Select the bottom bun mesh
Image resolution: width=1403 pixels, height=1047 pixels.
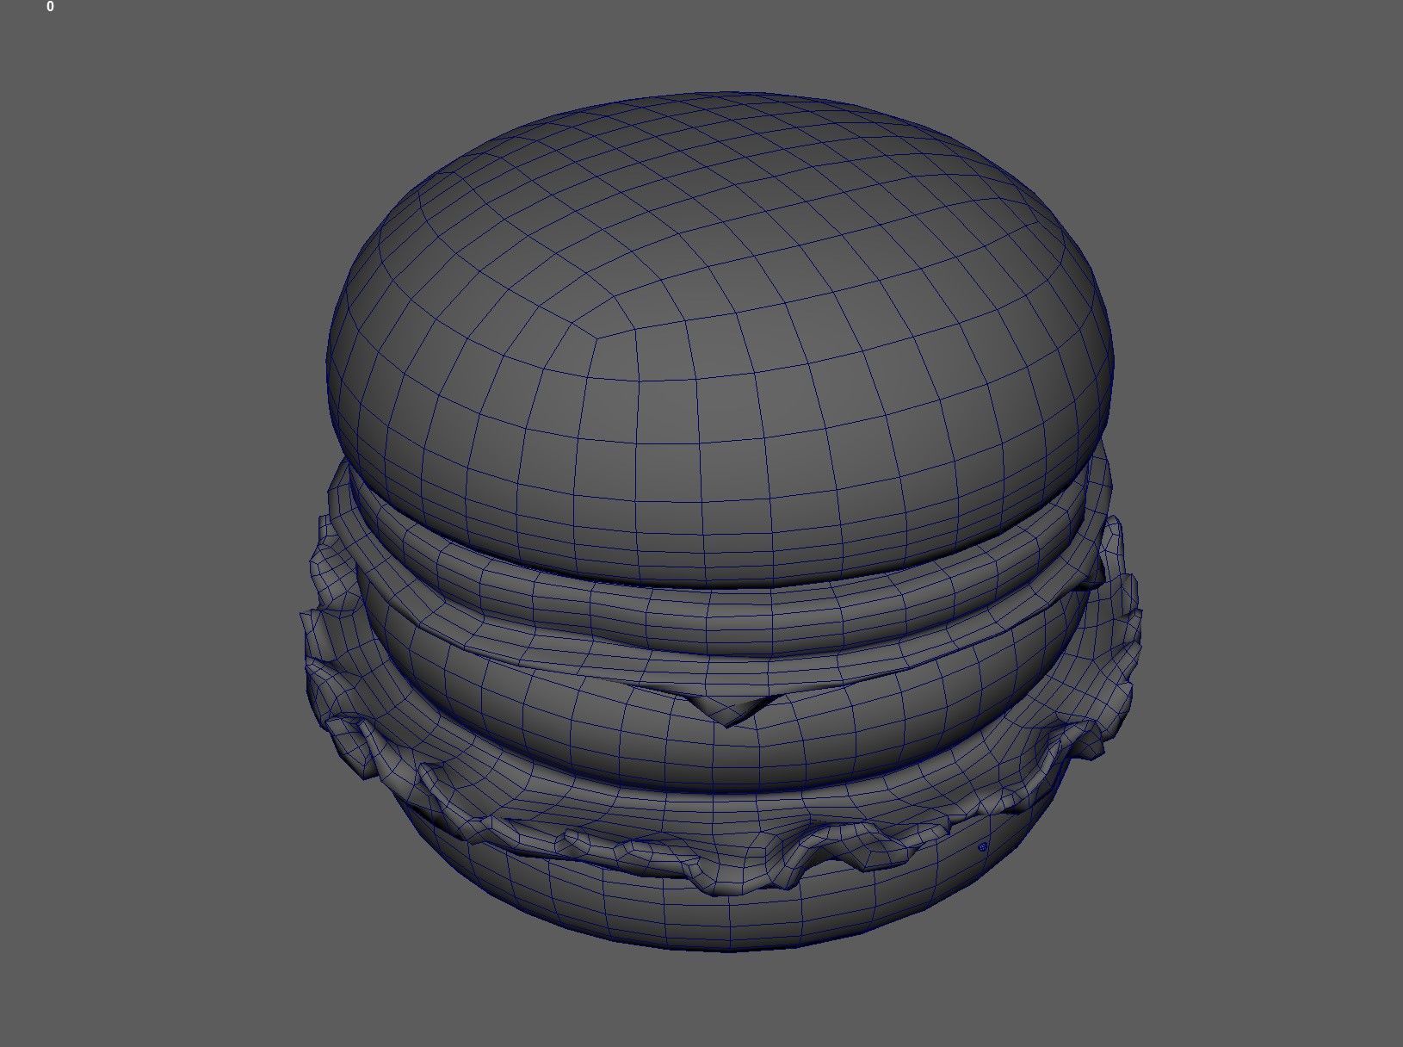pos(732,917)
